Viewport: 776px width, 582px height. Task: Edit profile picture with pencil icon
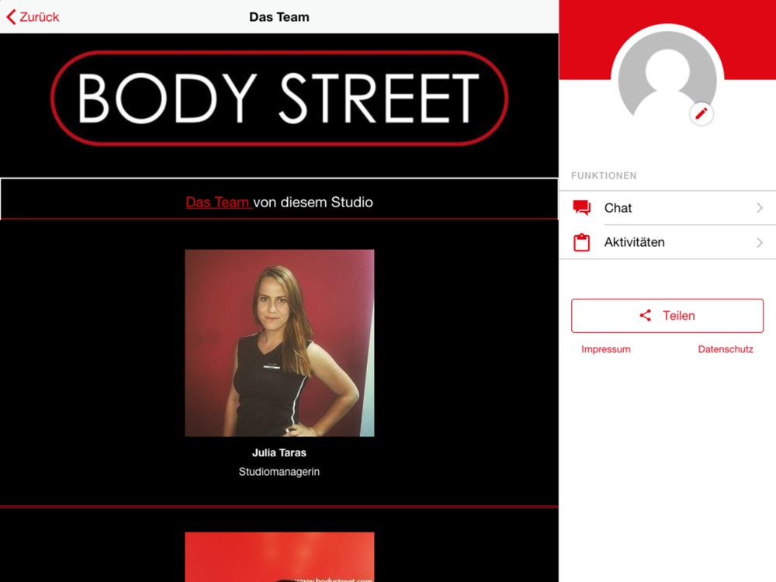pos(702,114)
